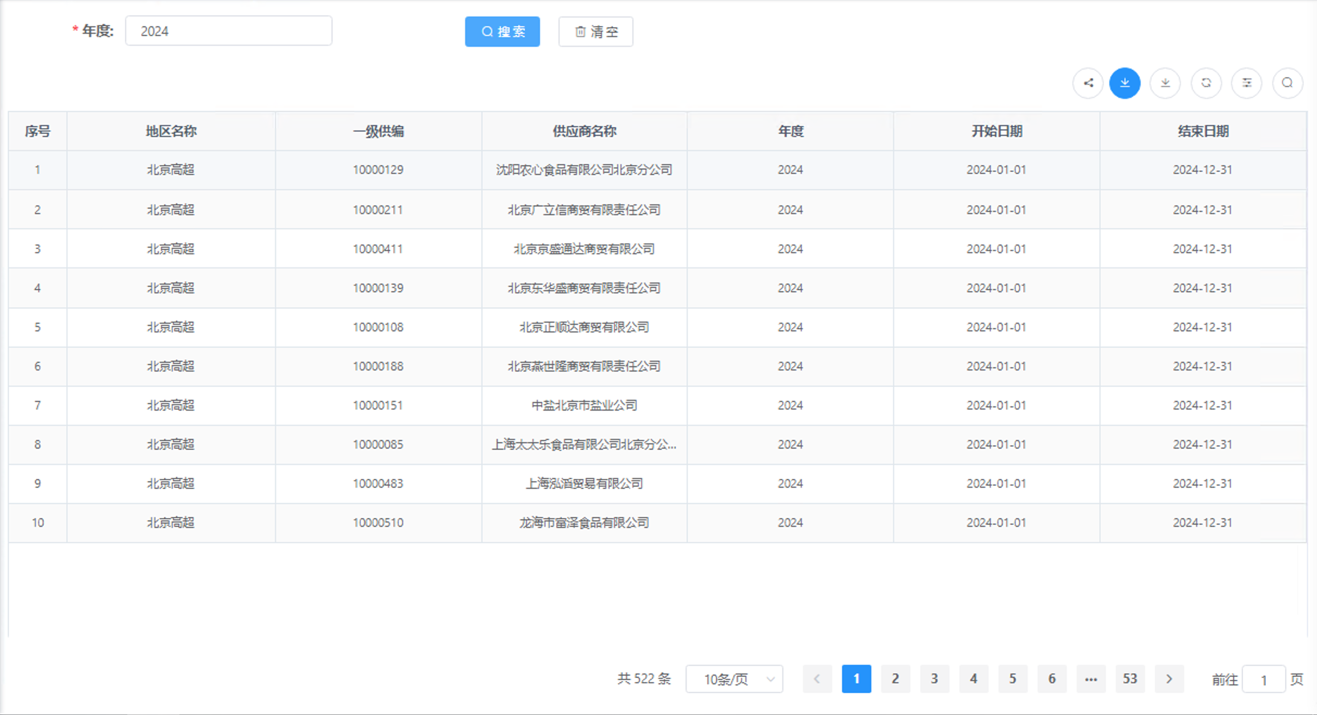1317x715 pixels.
Task: Click the refresh icon above the table
Action: [1206, 83]
